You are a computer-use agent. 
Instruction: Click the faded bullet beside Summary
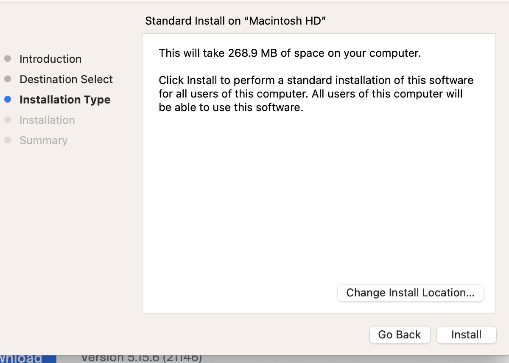[x=8, y=140]
